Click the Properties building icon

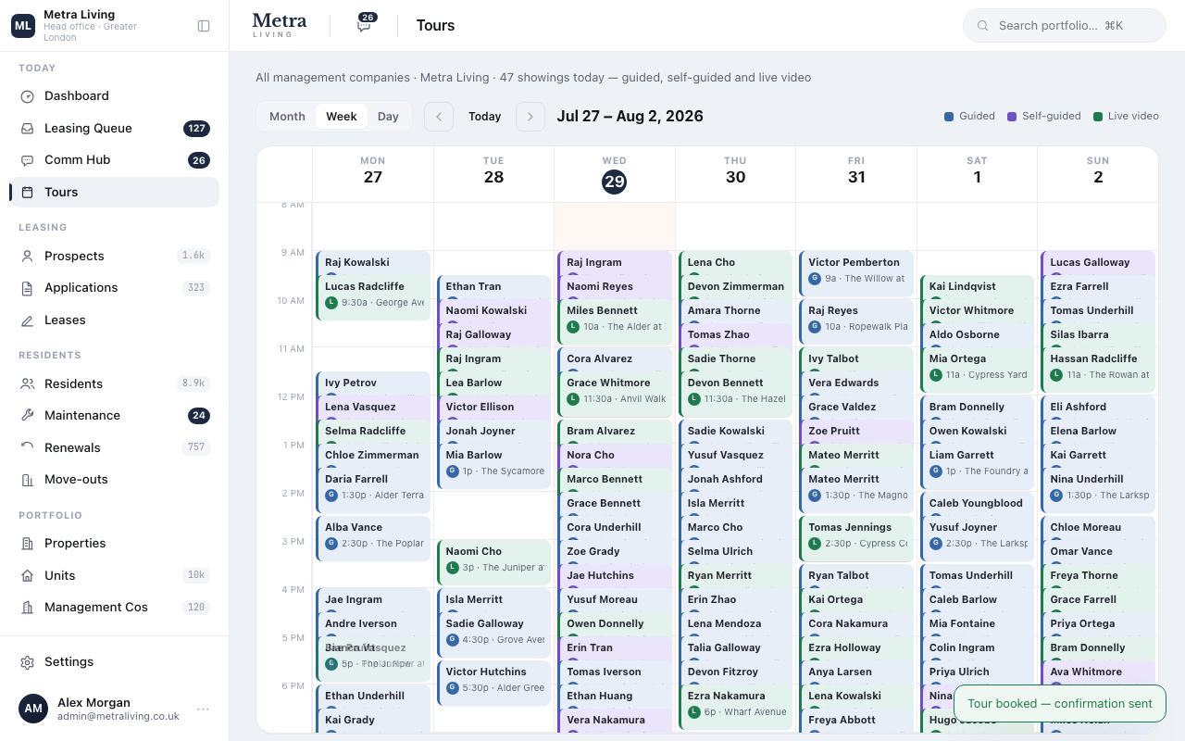pos(28,544)
